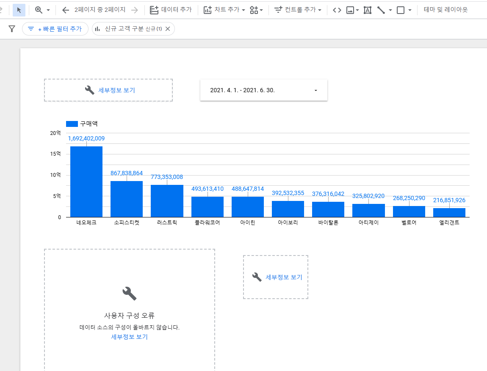Viewport: 487px width, 371px height.
Task: Click 세부정보 보기 in small right box
Action: pos(284,278)
